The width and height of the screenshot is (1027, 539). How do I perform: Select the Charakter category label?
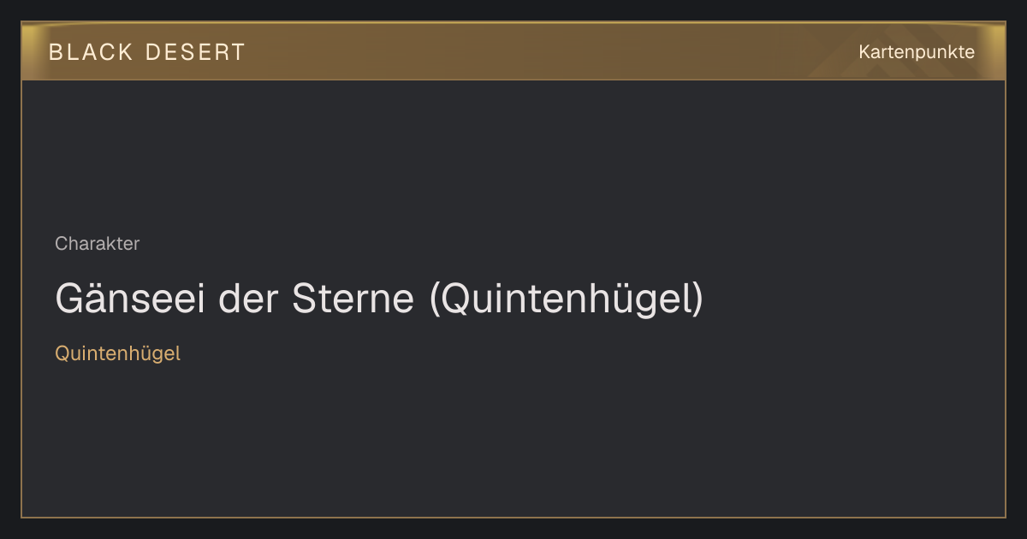click(x=97, y=244)
